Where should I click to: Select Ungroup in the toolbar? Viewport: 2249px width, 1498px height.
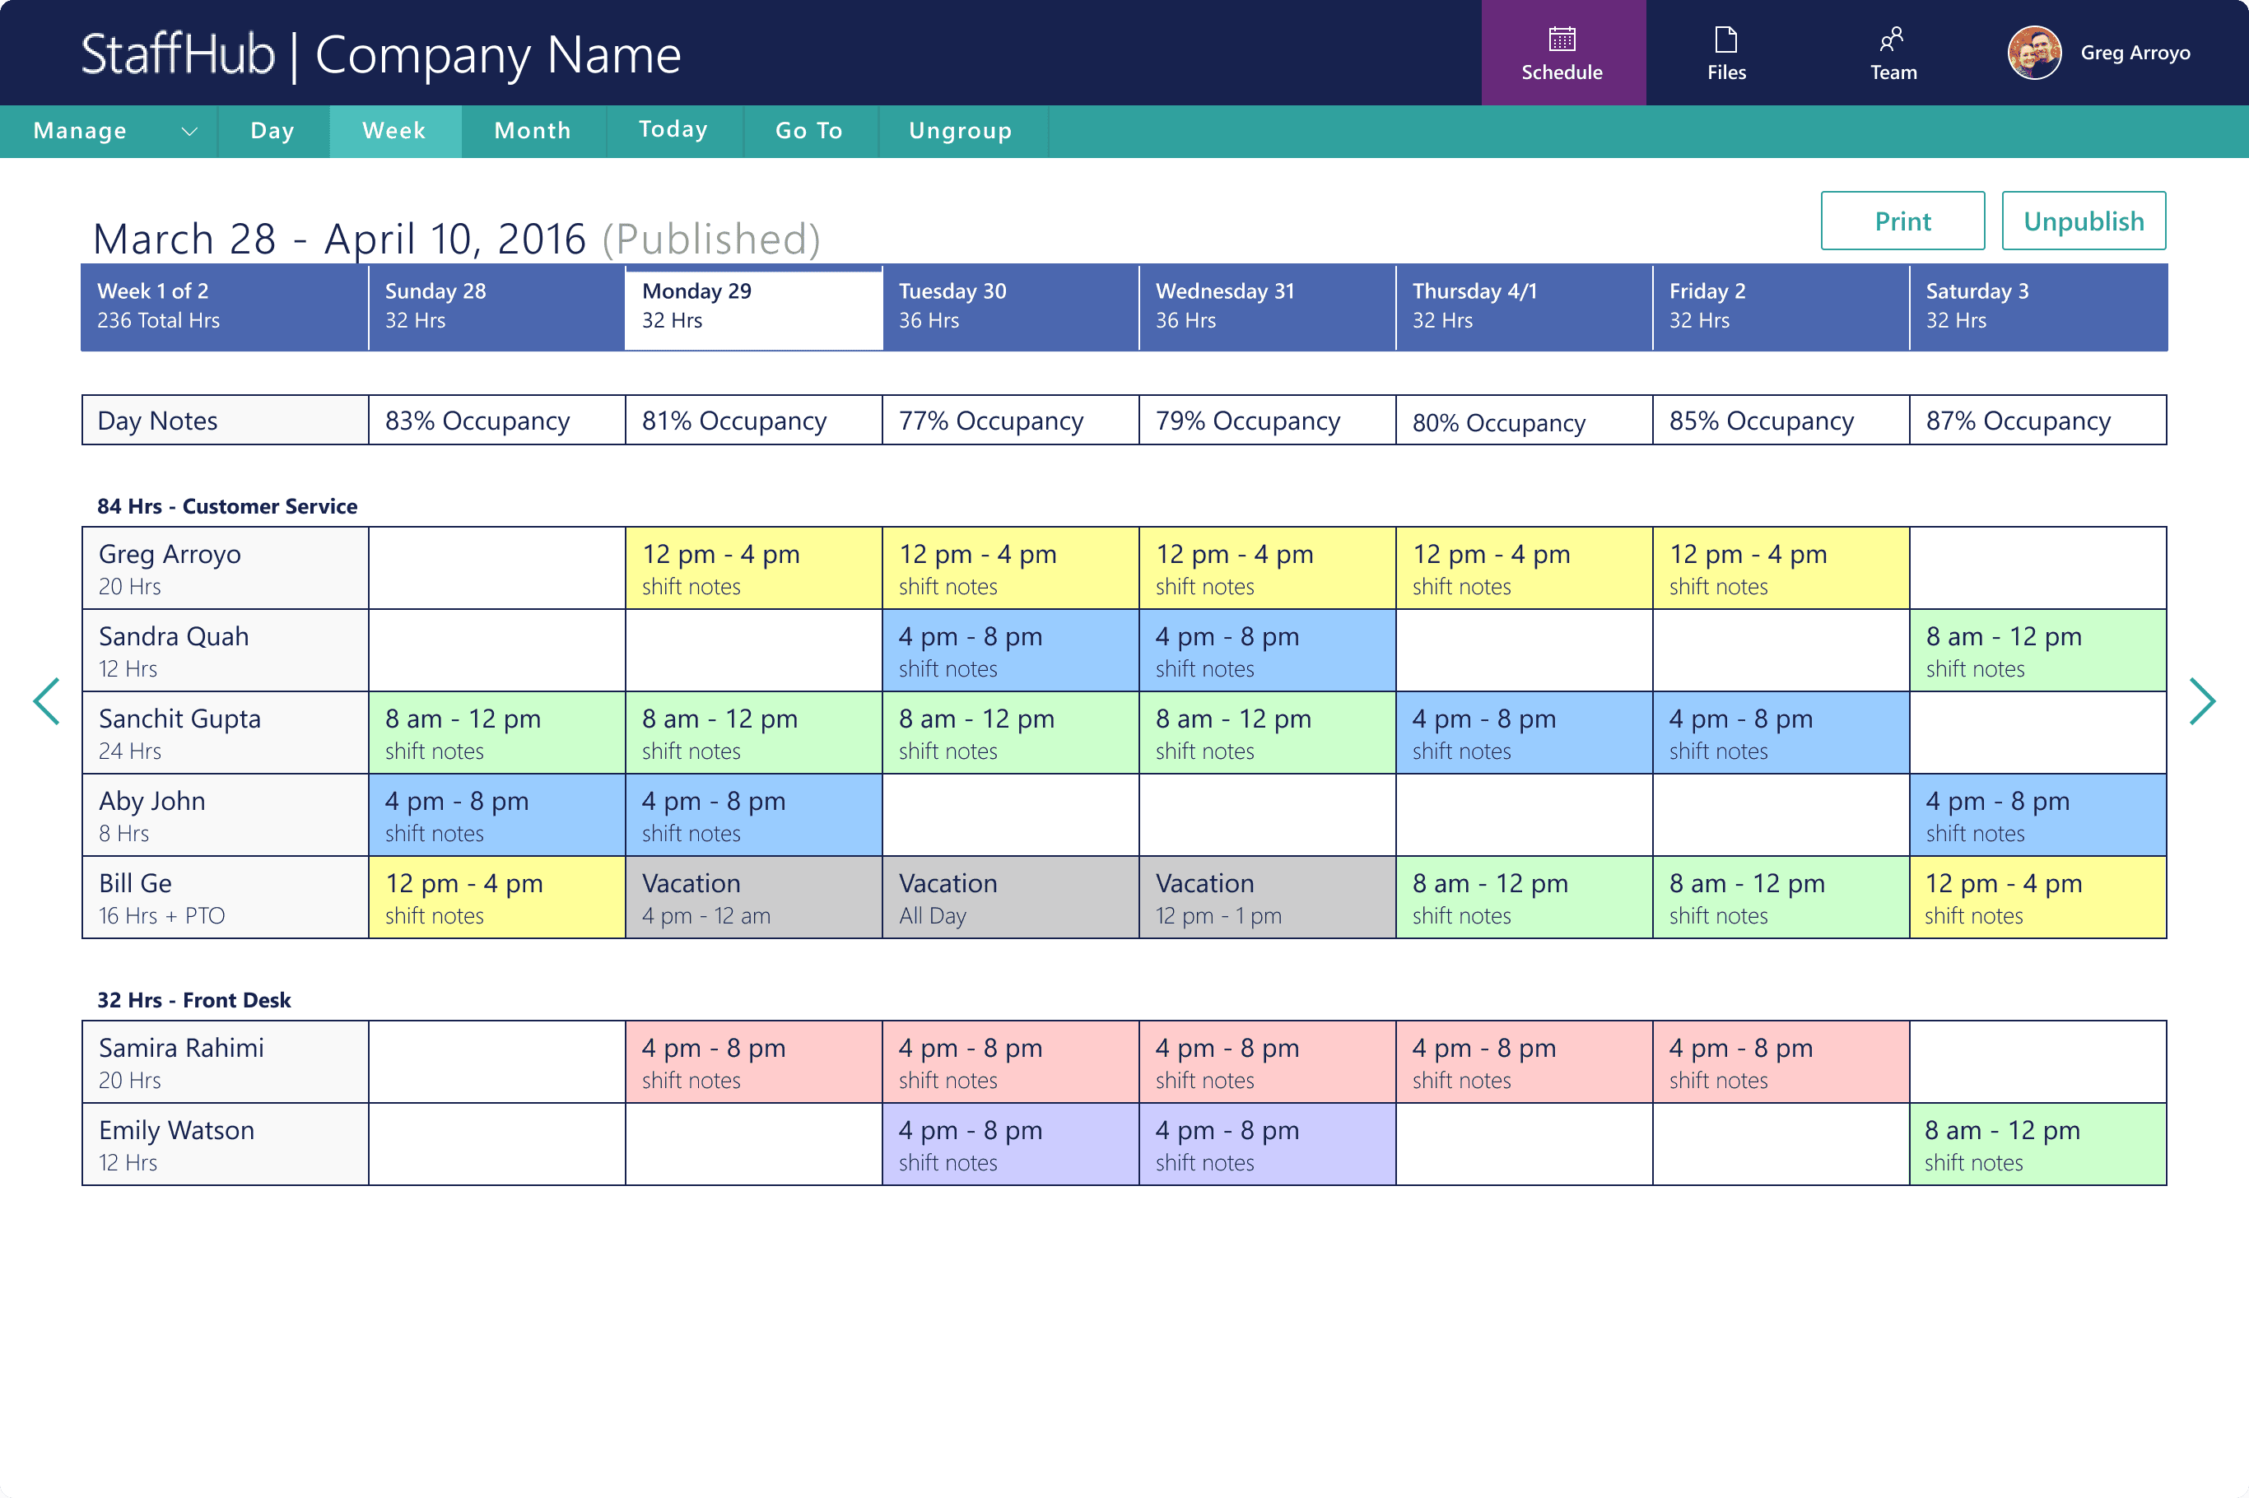click(962, 131)
